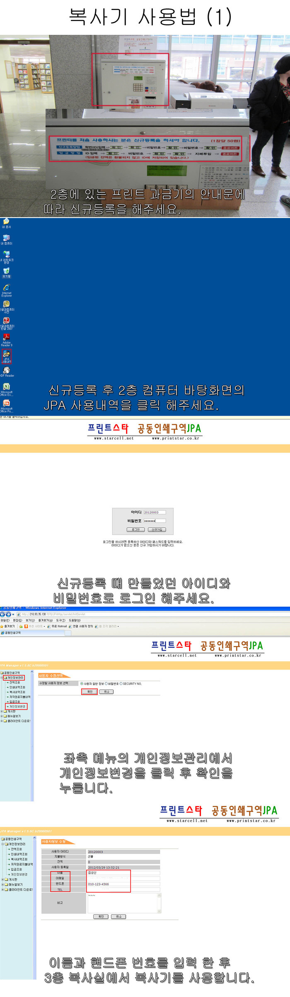Open the 편집(E) menu in IE
Screen dimensions: 290x997
(x=17, y=620)
